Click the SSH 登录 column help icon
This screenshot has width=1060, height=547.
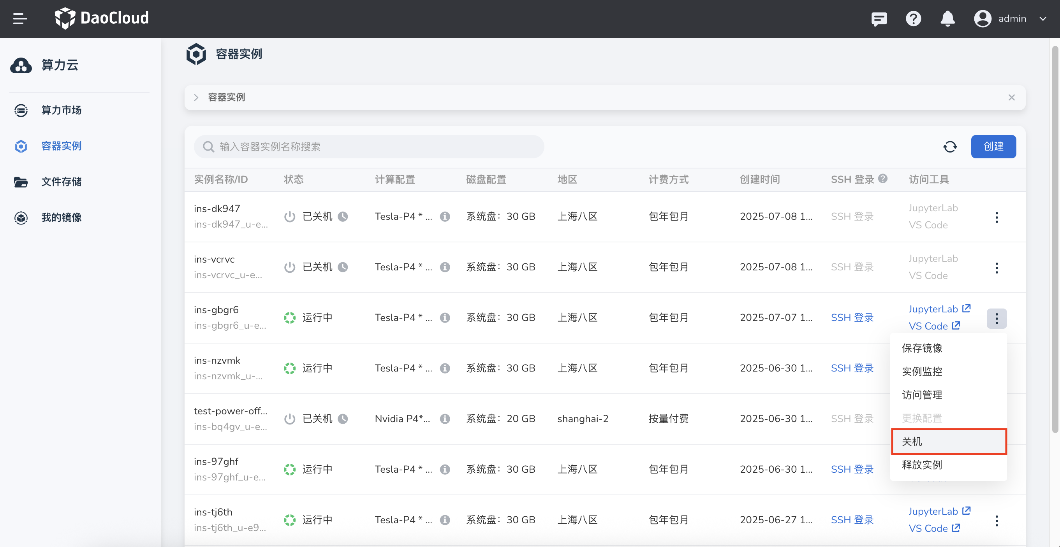tap(883, 179)
